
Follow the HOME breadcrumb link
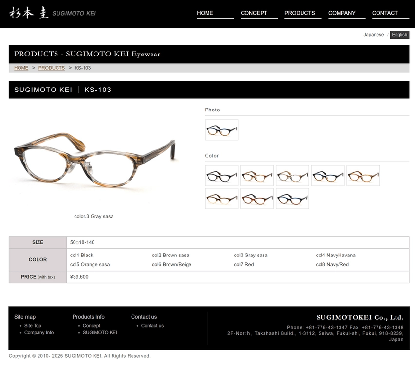click(x=21, y=68)
